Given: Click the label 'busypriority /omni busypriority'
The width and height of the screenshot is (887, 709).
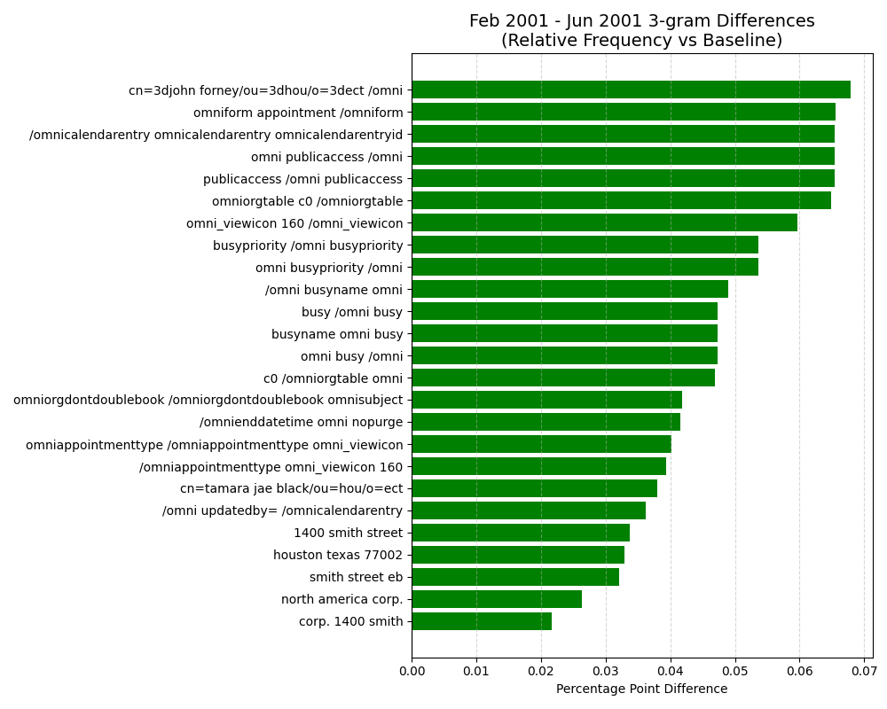Looking at the screenshot, I should (309, 245).
